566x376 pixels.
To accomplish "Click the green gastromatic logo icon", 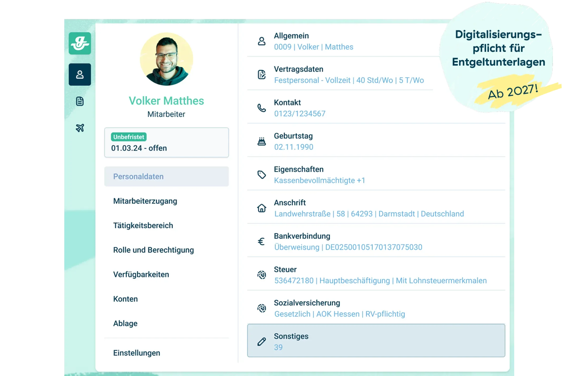I will 80,43.
